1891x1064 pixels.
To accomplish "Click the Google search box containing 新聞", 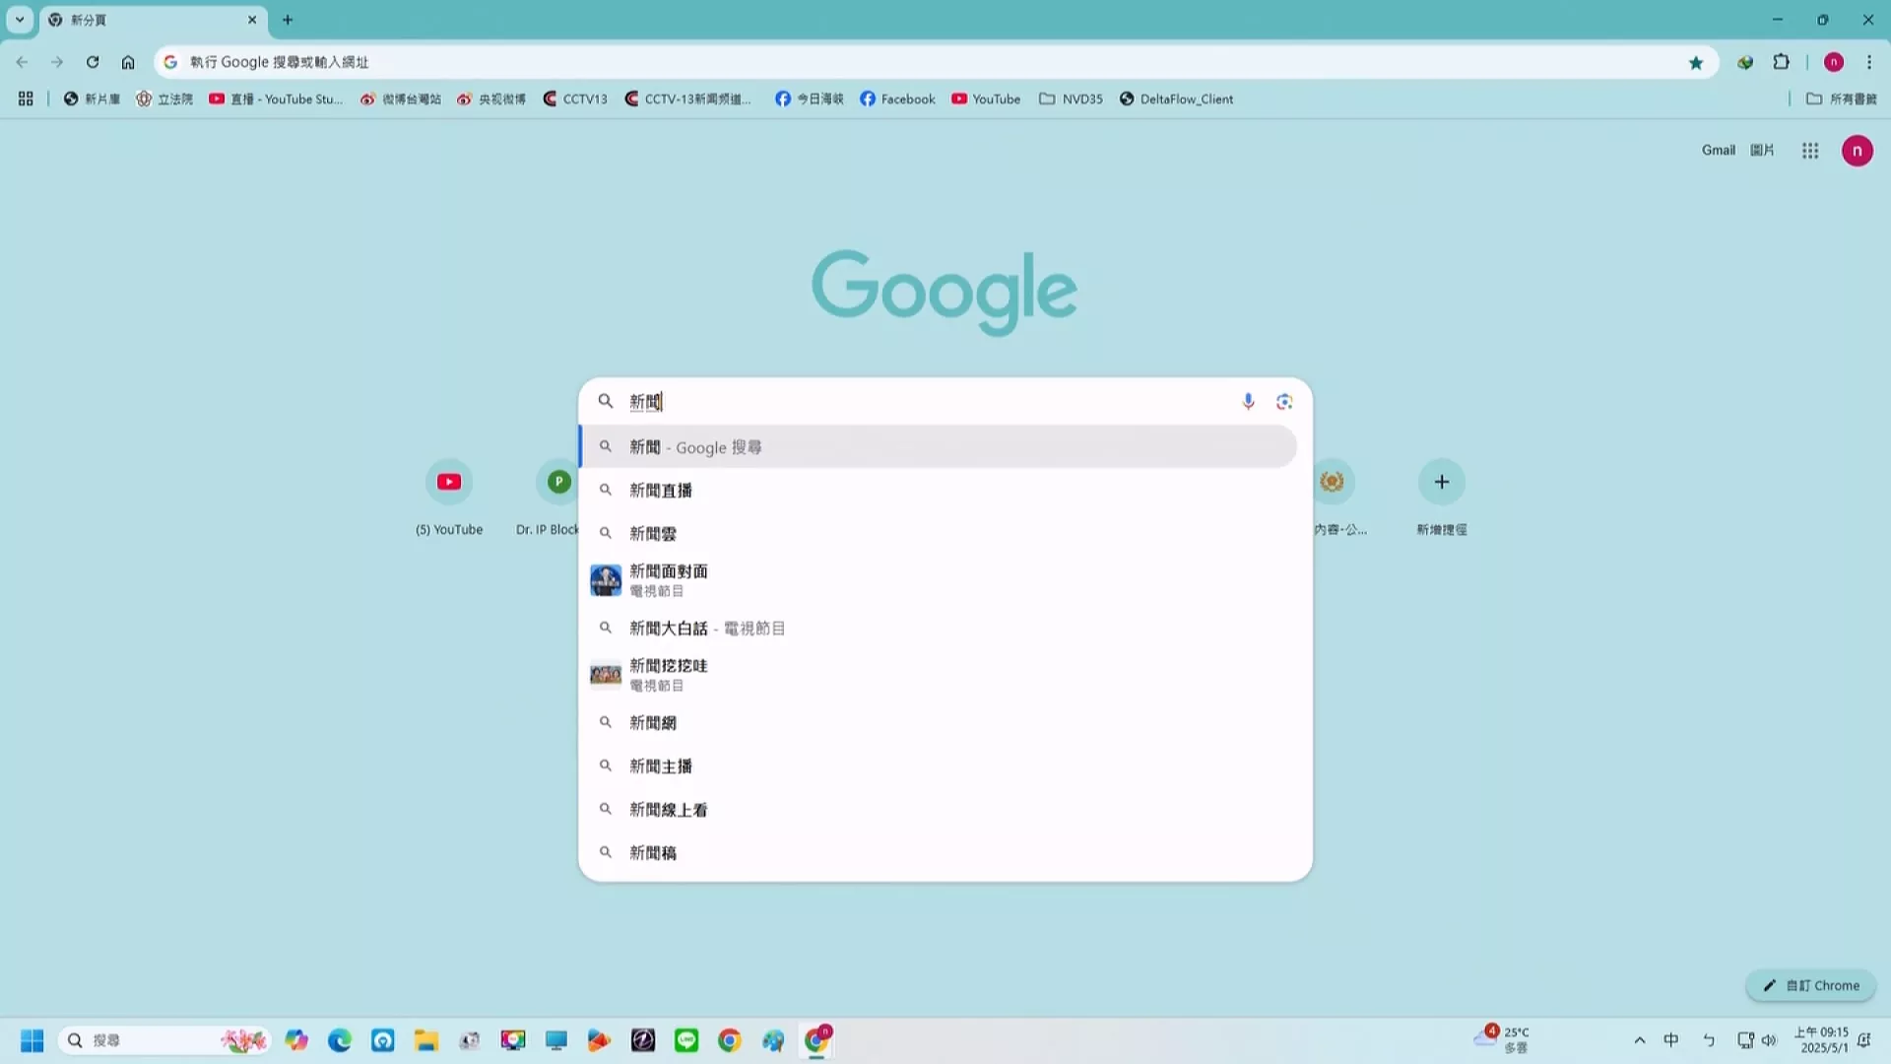I will click(x=926, y=401).
